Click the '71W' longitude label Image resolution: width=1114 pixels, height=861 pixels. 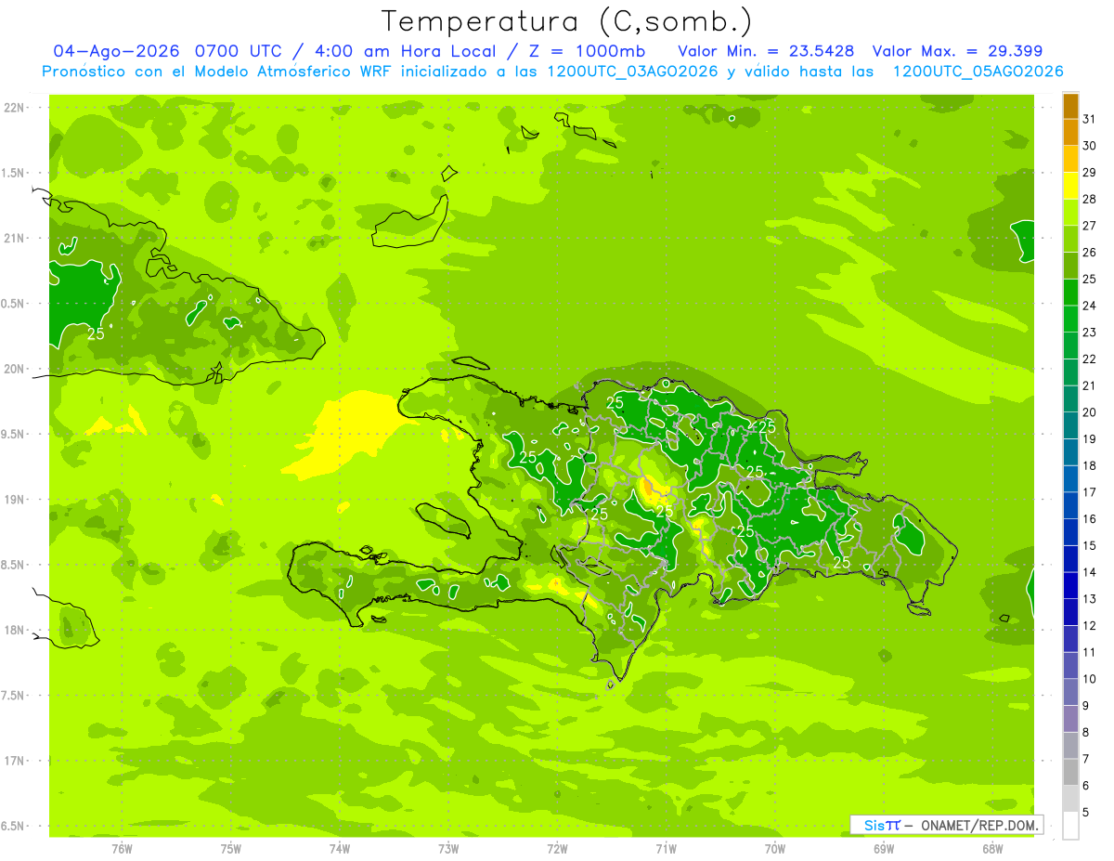point(666,848)
